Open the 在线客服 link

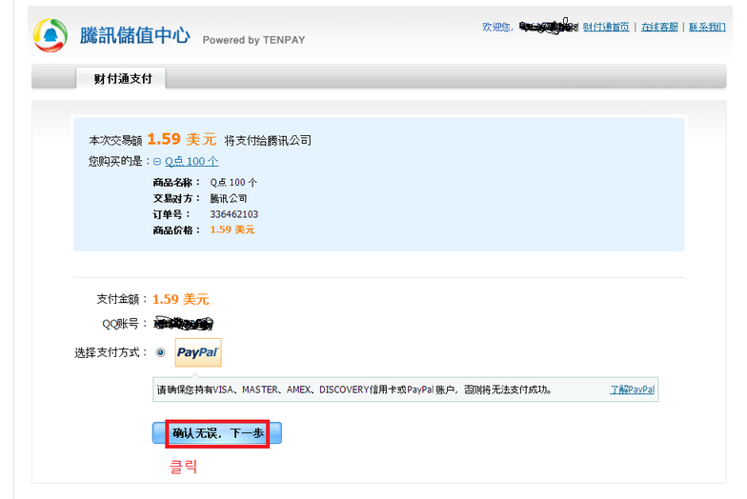659,27
